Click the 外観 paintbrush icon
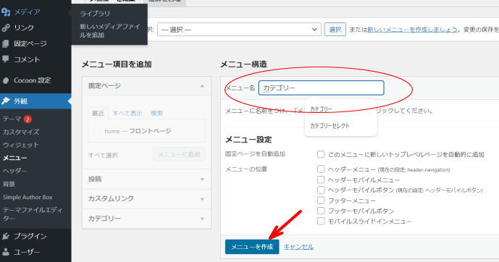Viewport: 499px width, 262px height. [x=6, y=101]
